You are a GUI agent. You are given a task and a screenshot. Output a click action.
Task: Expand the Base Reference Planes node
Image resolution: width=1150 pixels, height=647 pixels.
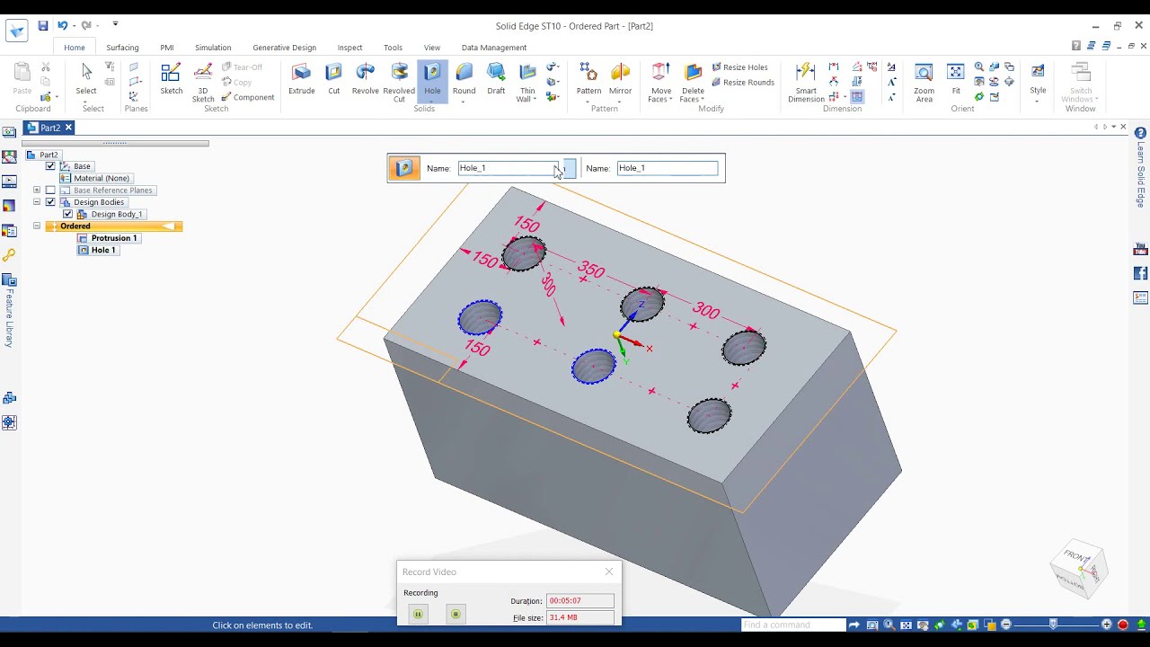tap(37, 191)
